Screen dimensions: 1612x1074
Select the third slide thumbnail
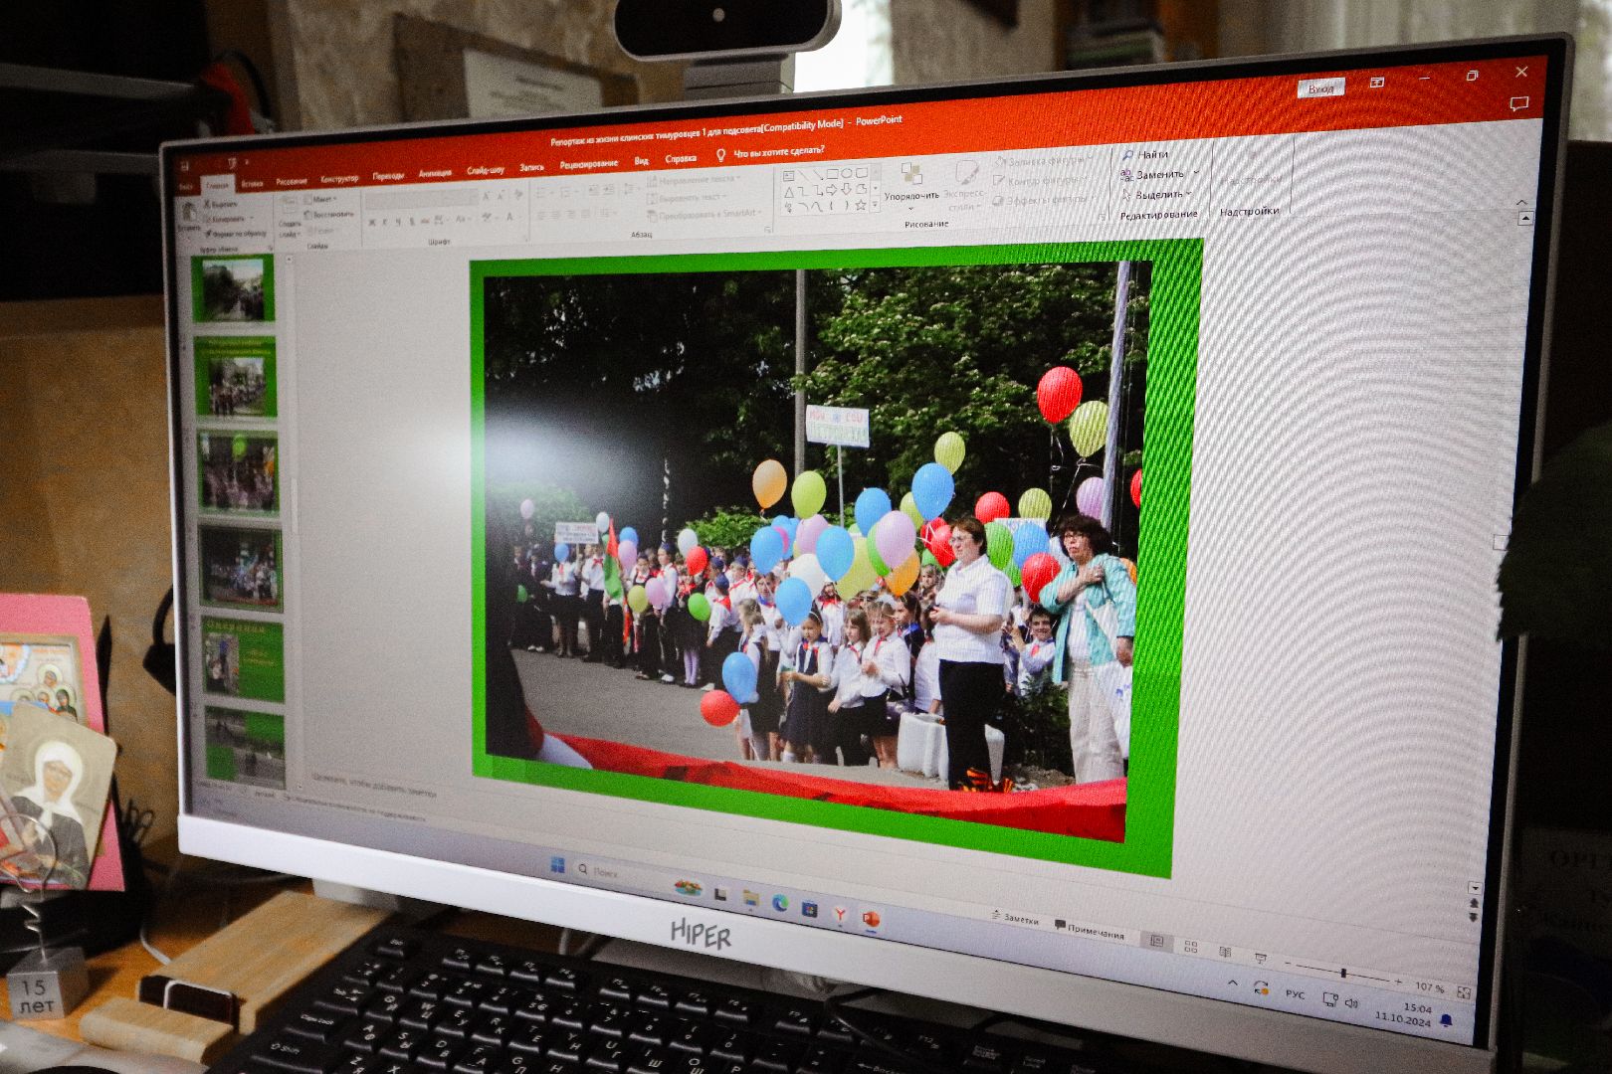(x=237, y=473)
